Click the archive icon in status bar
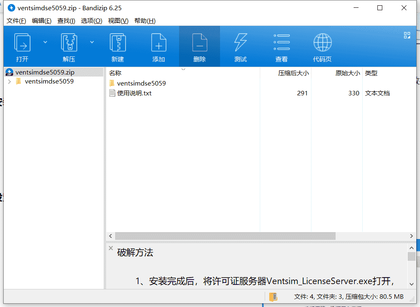The height and width of the screenshot is (307, 420). (x=273, y=297)
